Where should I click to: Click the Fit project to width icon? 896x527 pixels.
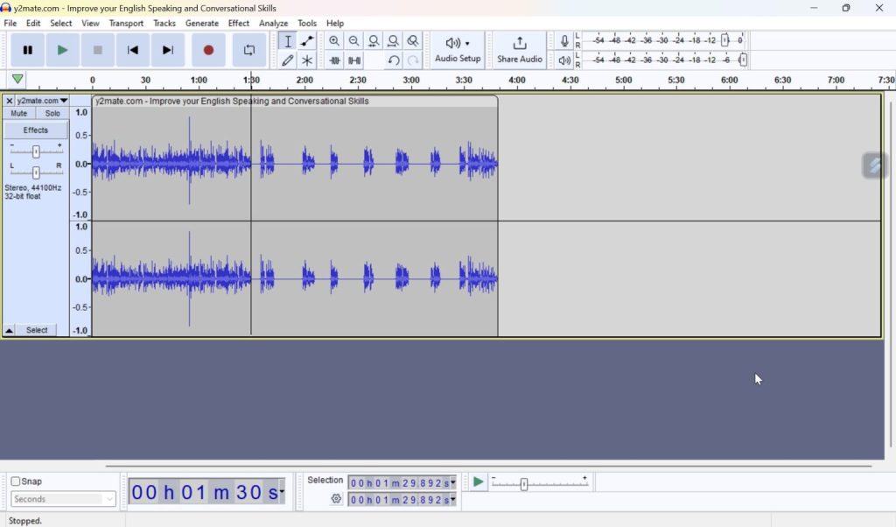(x=394, y=41)
